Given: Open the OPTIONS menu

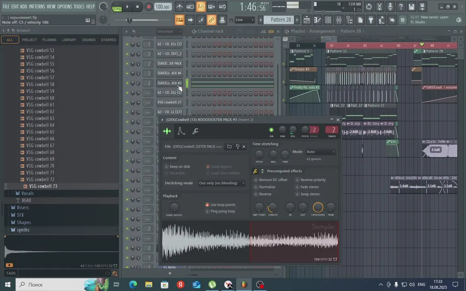Looking at the screenshot, I should [x=64, y=6].
